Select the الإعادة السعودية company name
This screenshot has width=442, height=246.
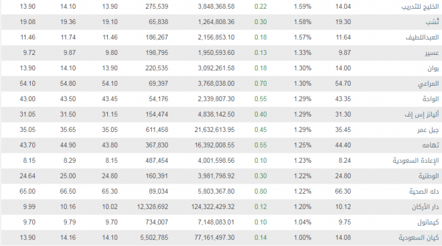click(x=416, y=160)
